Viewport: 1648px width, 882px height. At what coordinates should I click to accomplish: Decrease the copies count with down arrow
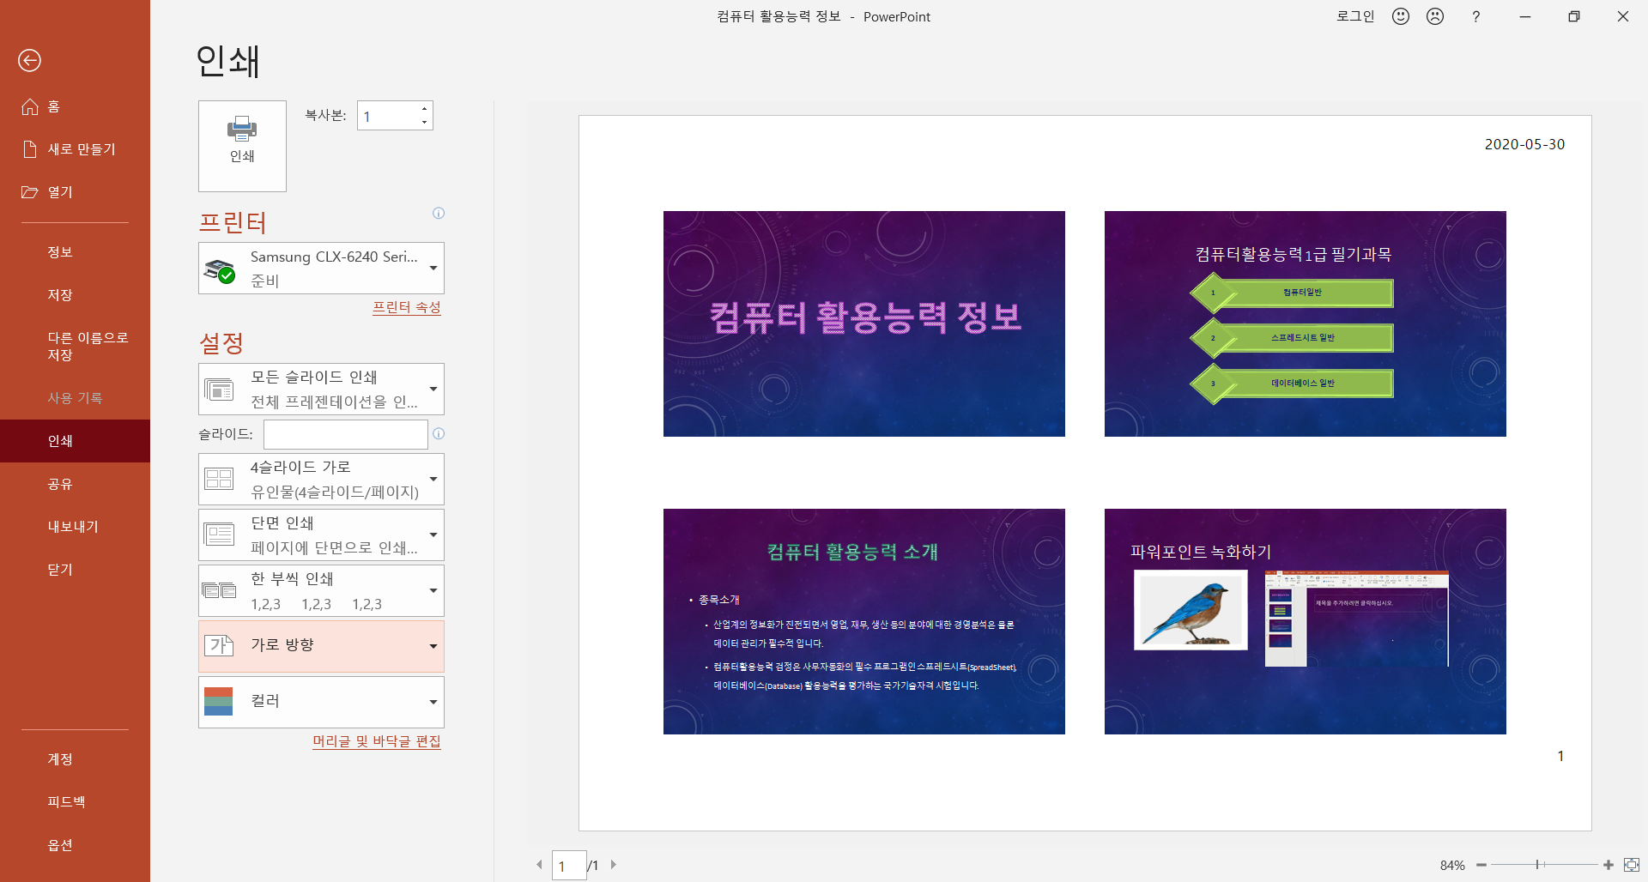coord(424,123)
